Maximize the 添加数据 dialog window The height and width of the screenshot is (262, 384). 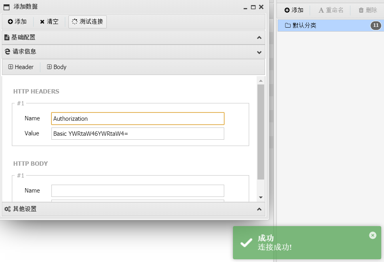pyautogui.click(x=253, y=7)
